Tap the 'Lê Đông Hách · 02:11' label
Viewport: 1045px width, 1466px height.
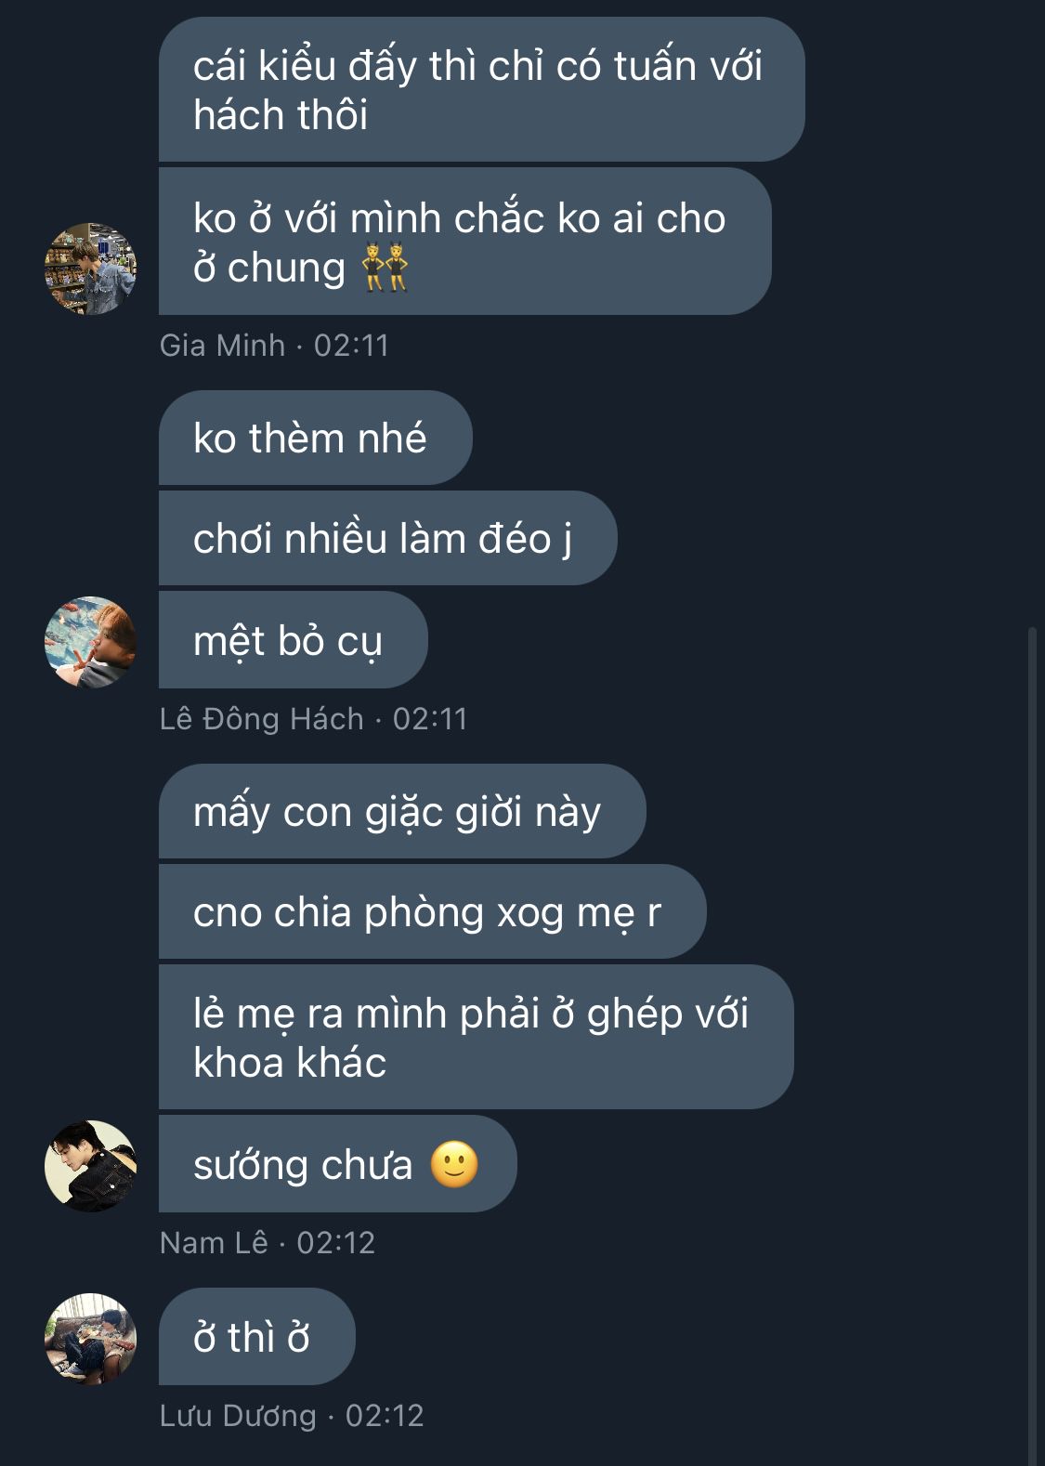[313, 719]
